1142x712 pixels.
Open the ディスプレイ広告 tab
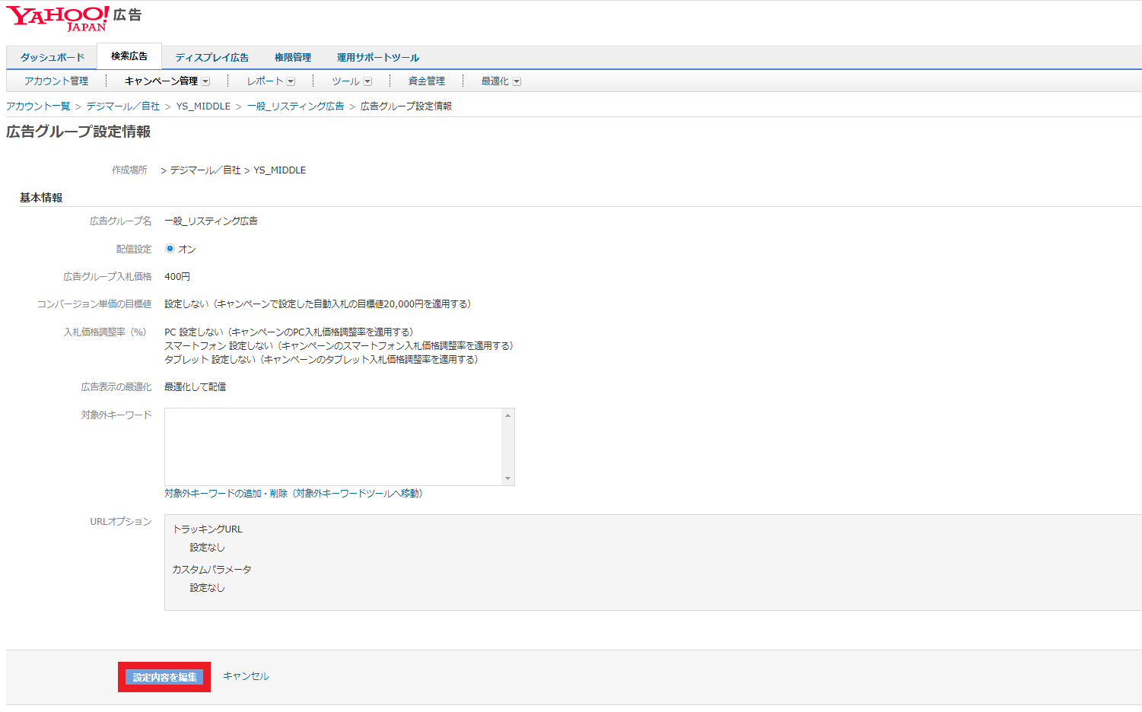pos(212,57)
